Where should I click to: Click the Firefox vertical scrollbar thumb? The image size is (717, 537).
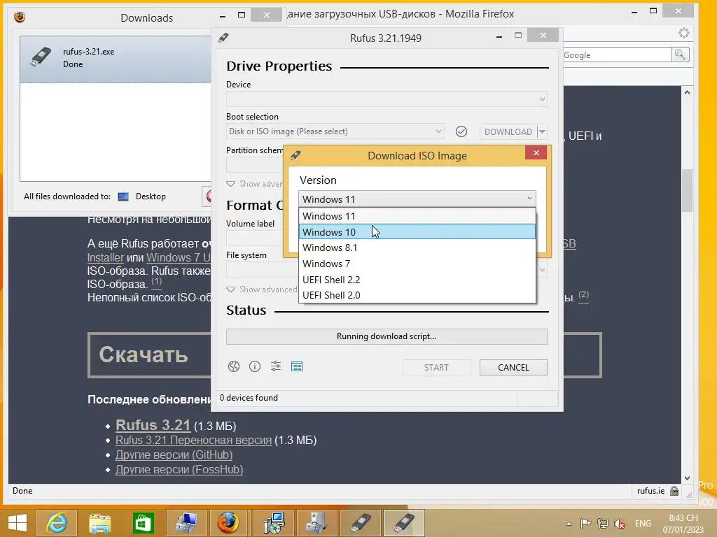point(687,190)
